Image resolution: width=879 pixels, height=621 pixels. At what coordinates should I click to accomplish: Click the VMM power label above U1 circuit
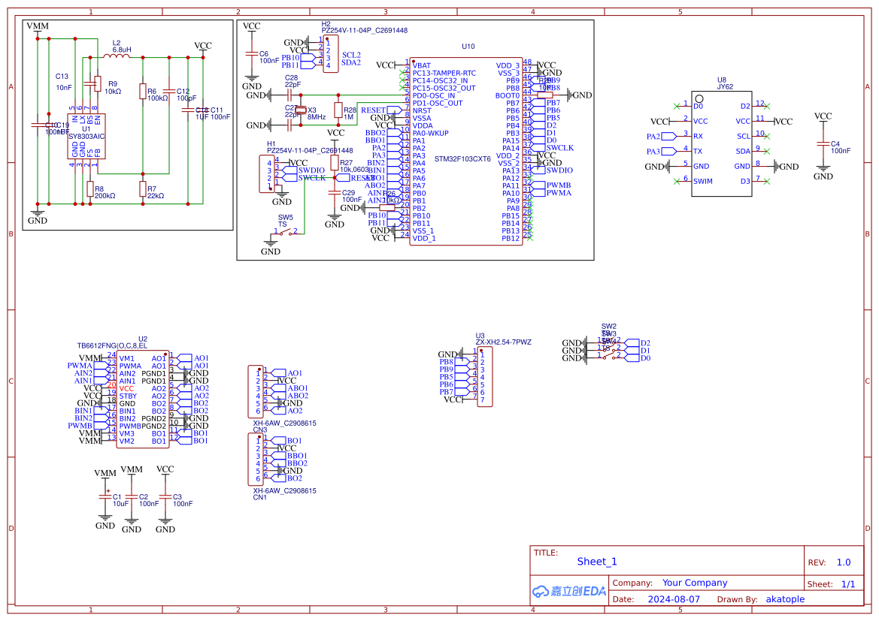click(x=38, y=26)
